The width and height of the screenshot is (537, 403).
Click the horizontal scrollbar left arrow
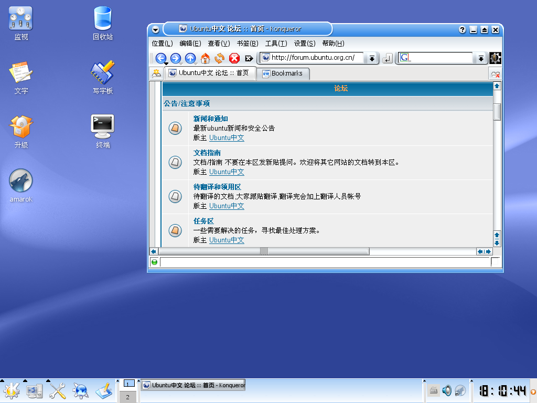[x=154, y=251]
